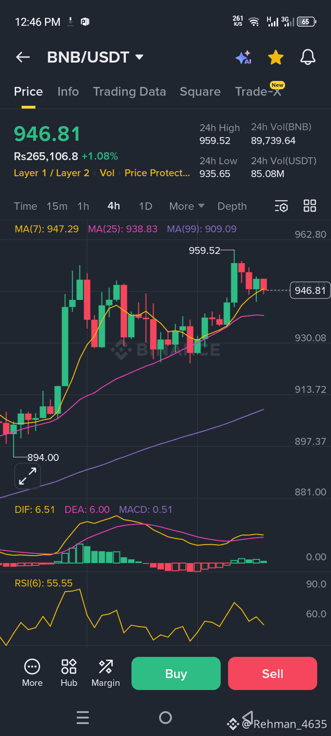Open Android recent apps menu button
The height and width of the screenshot is (736, 331).
83,718
